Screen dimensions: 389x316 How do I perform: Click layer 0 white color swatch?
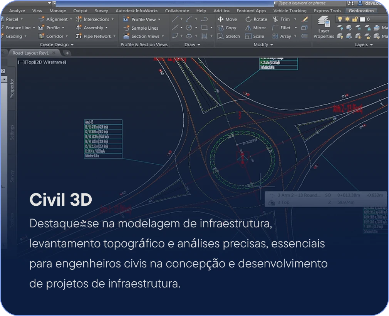[x=362, y=19]
